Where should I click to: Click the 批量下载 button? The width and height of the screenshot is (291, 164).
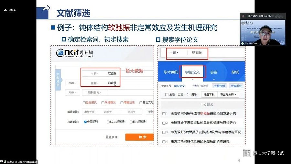tap(209, 94)
